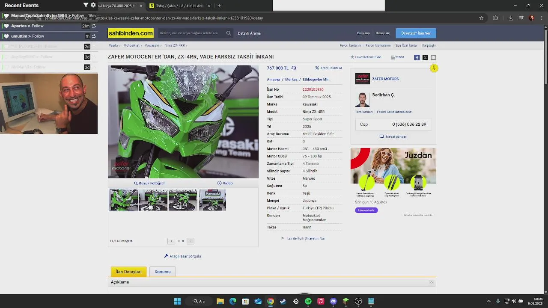Open Detaylı Arama
Viewport: 548px width, 308px height.
pos(249,33)
